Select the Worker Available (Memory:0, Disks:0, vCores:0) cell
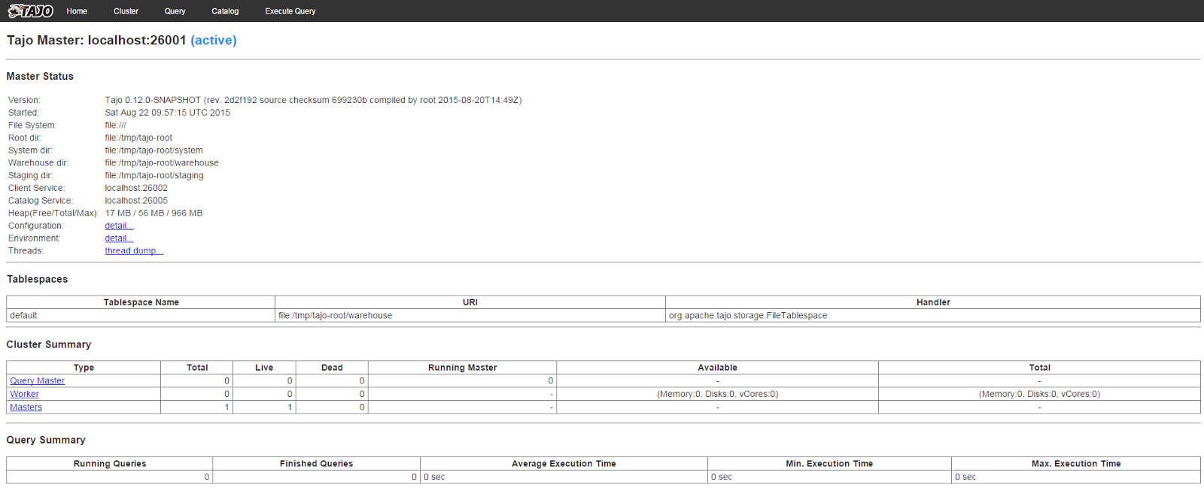This screenshot has width=1204, height=488. point(717,394)
